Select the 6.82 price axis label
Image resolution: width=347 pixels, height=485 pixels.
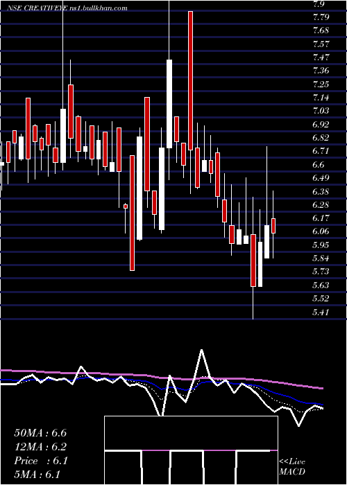click(x=321, y=138)
